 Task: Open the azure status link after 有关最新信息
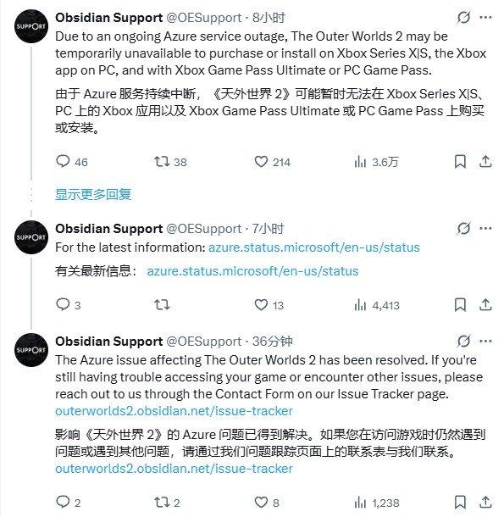click(x=252, y=271)
